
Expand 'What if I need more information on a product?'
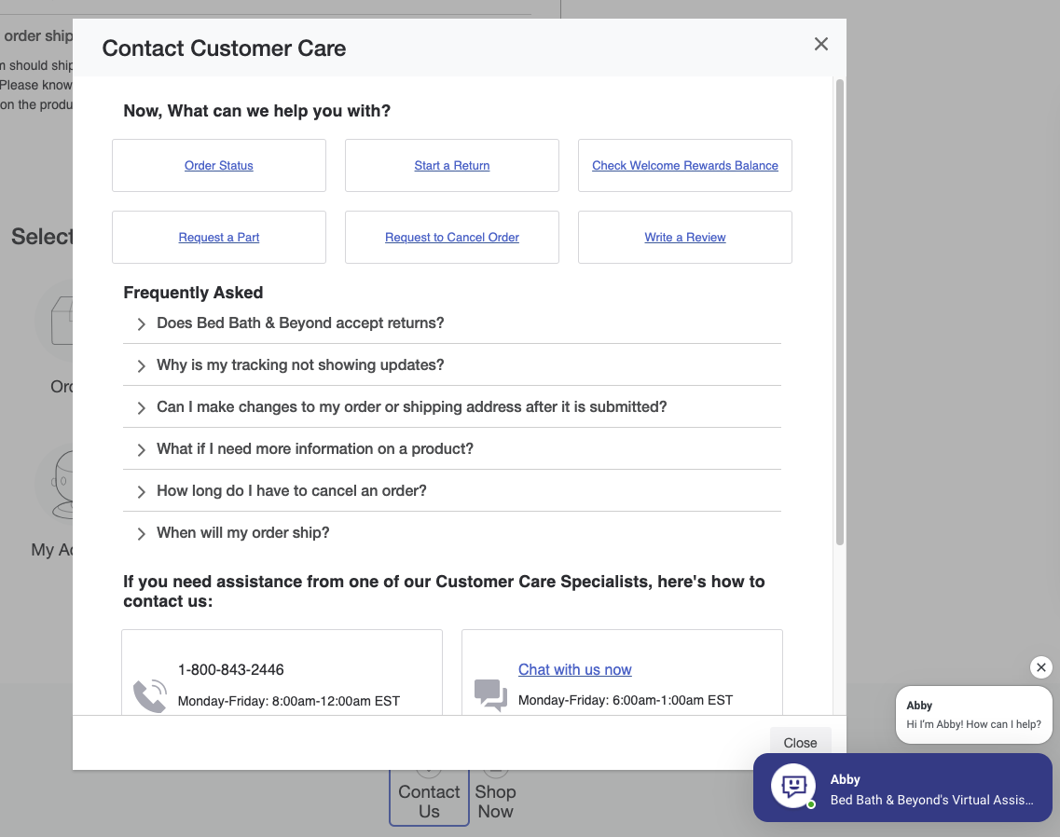[x=314, y=448]
